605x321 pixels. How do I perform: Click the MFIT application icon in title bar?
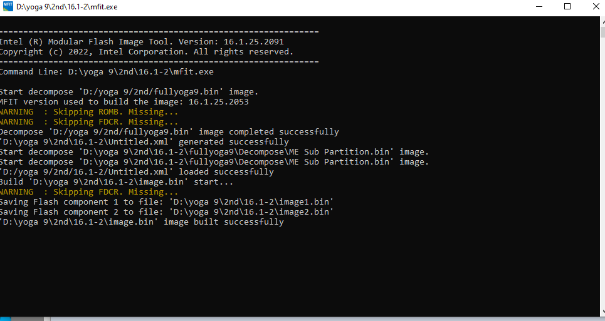8,6
